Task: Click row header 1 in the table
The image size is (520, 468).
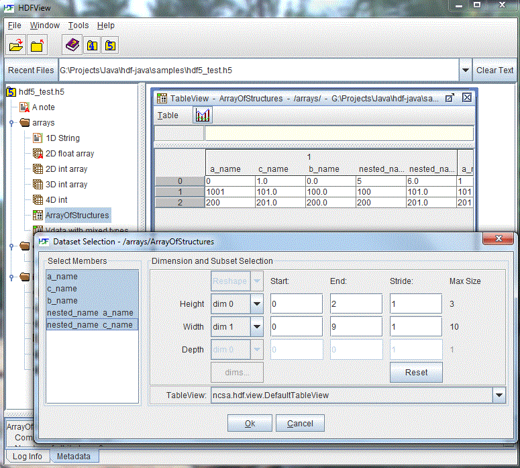Action: coord(180,192)
